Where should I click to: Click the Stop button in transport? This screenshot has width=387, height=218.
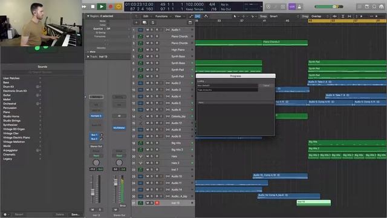coord(93,7)
